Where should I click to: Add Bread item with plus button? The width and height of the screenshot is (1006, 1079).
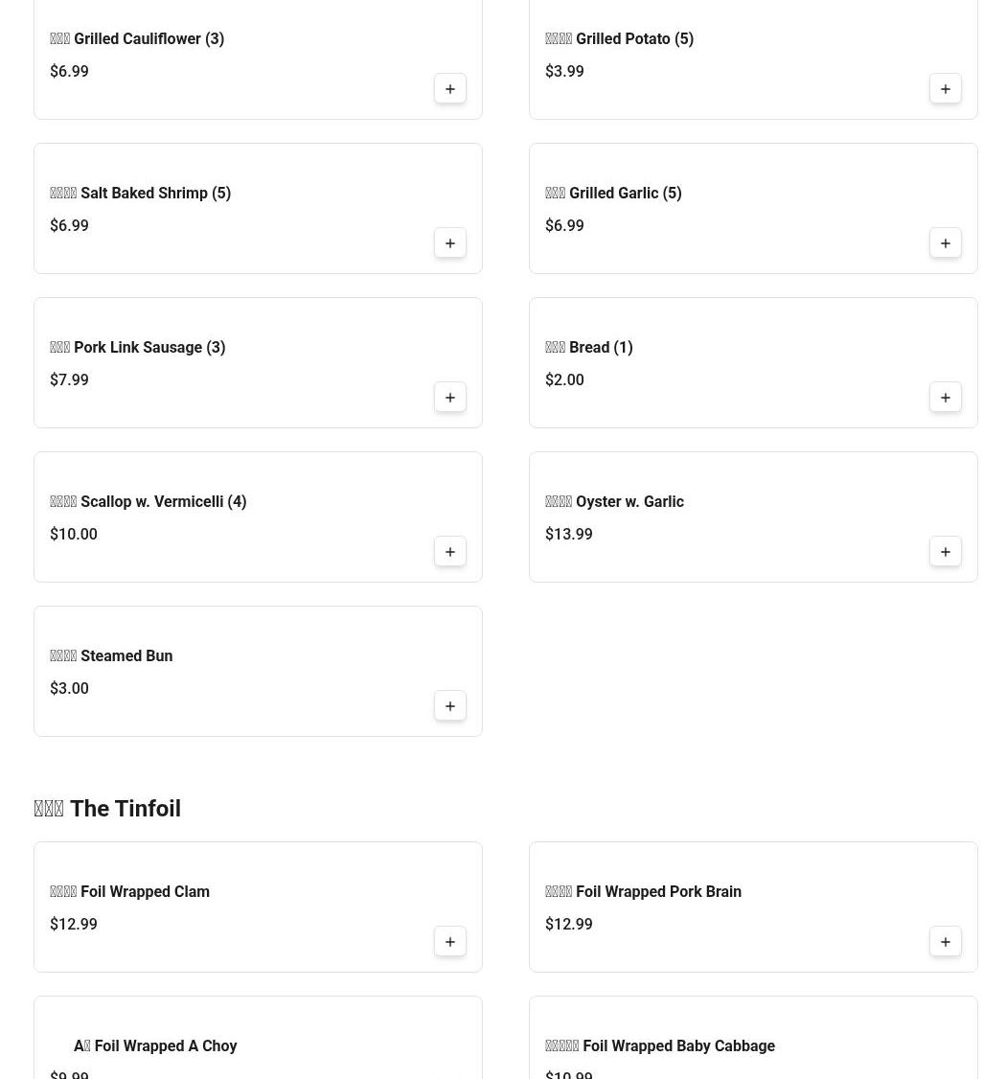pyautogui.click(x=945, y=398)
